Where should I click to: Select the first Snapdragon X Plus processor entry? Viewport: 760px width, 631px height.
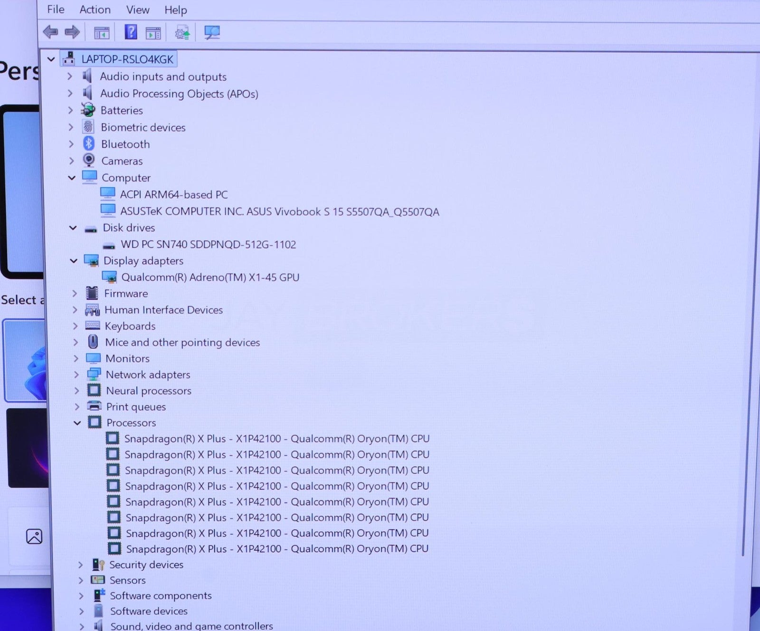(276, 439)
